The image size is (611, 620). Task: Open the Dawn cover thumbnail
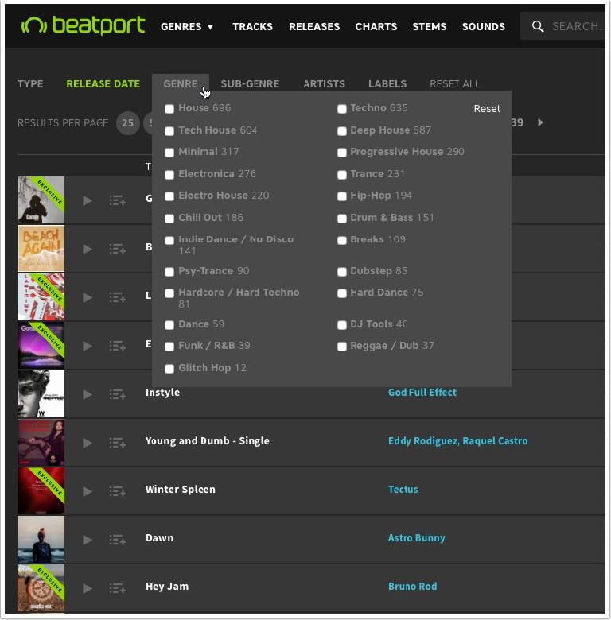pos(41,540)
